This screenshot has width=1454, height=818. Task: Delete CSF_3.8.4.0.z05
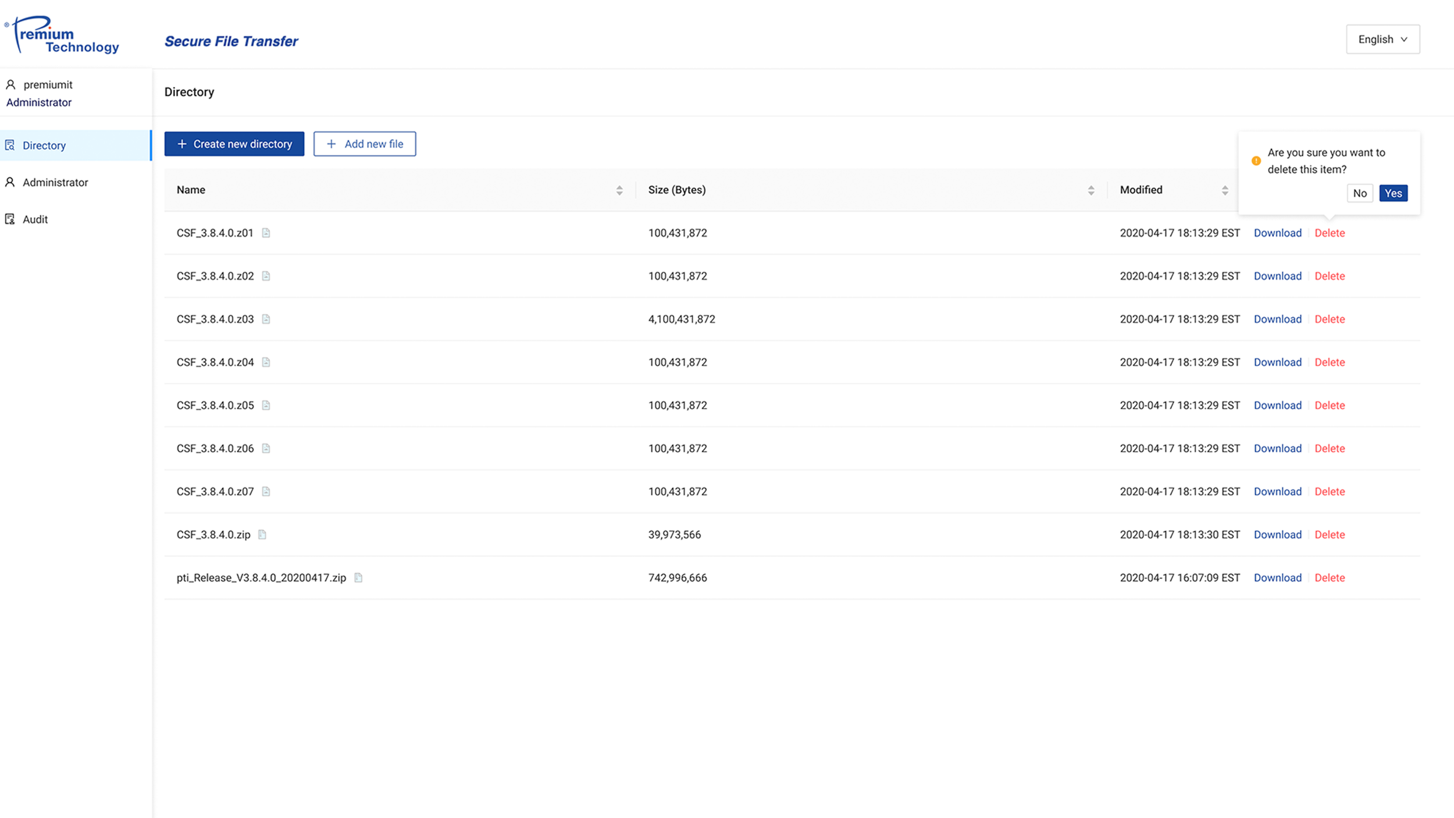pyautogui.click(x=1330, y=405)
